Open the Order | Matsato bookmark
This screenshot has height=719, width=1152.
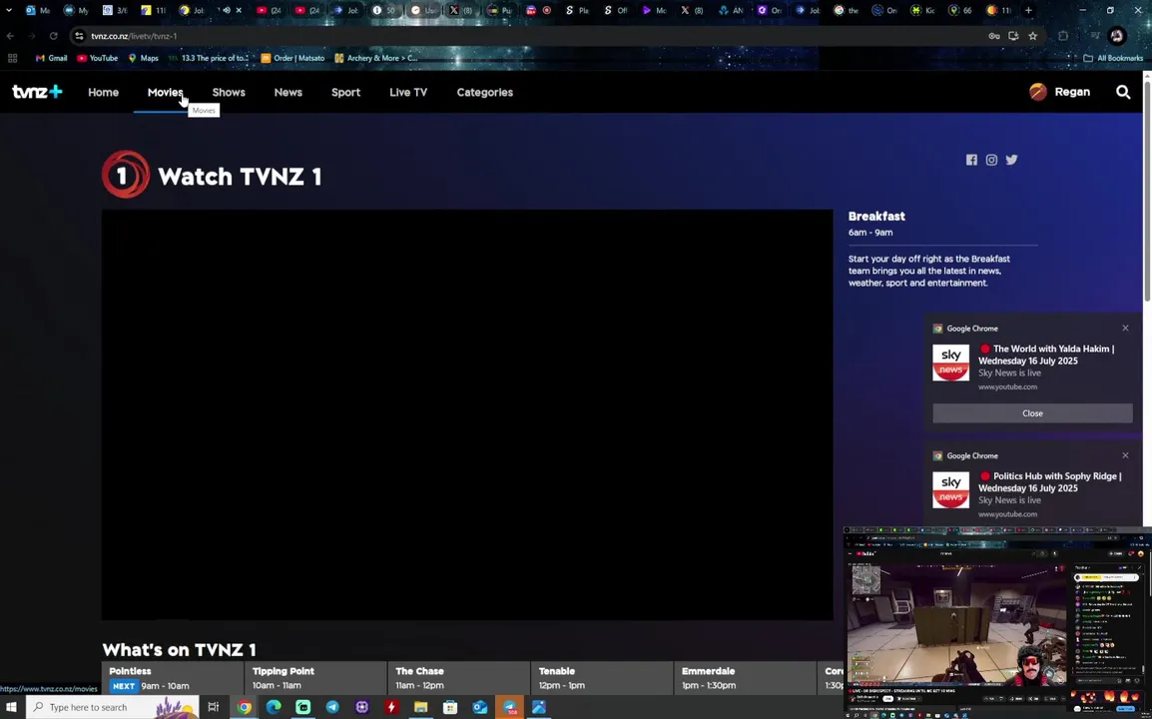click(292, 58)
